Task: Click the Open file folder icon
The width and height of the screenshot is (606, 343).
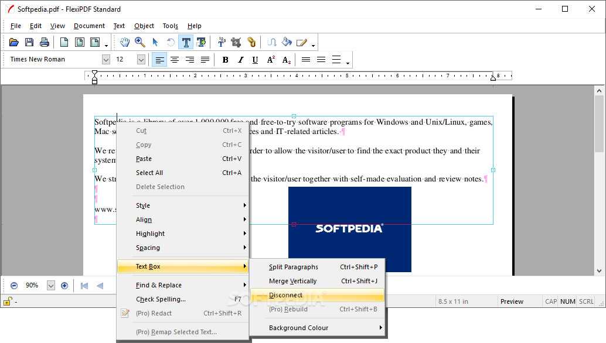Action: point(14,42)
